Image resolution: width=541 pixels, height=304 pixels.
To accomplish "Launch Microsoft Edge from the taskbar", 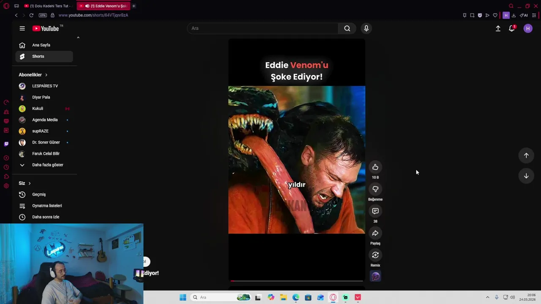I will point(295,297).
